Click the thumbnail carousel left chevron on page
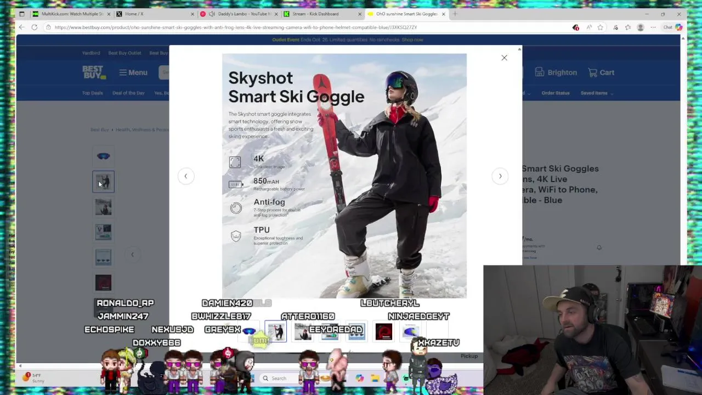 point(132,255)
